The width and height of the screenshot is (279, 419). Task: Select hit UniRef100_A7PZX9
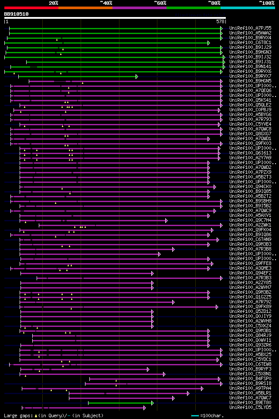point(250,172)
